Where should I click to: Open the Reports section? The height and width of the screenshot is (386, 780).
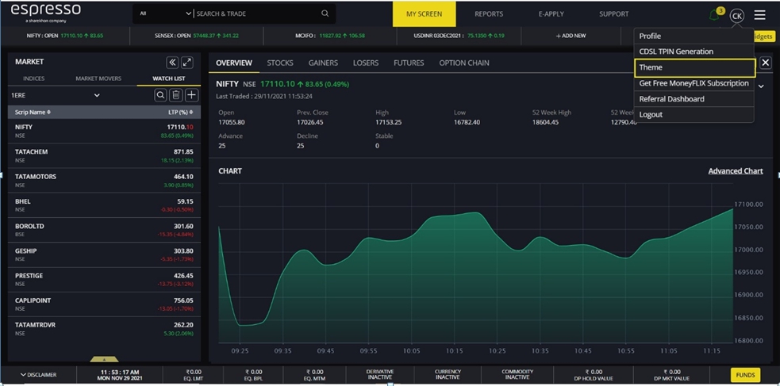[x=489, y=14]
